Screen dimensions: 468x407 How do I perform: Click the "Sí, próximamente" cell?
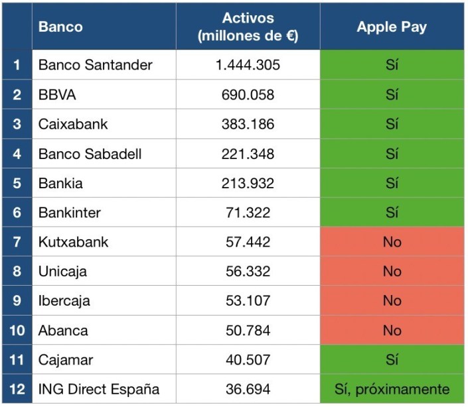(x=392, y=389)
